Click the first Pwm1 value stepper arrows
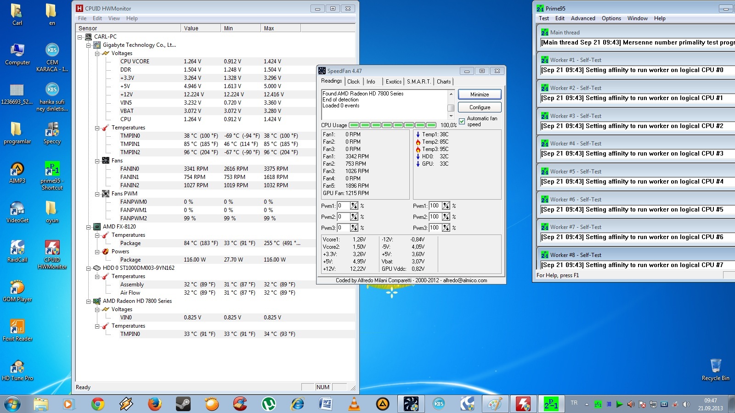Screen dimensions: 735x413 click(x=354, y=206)
